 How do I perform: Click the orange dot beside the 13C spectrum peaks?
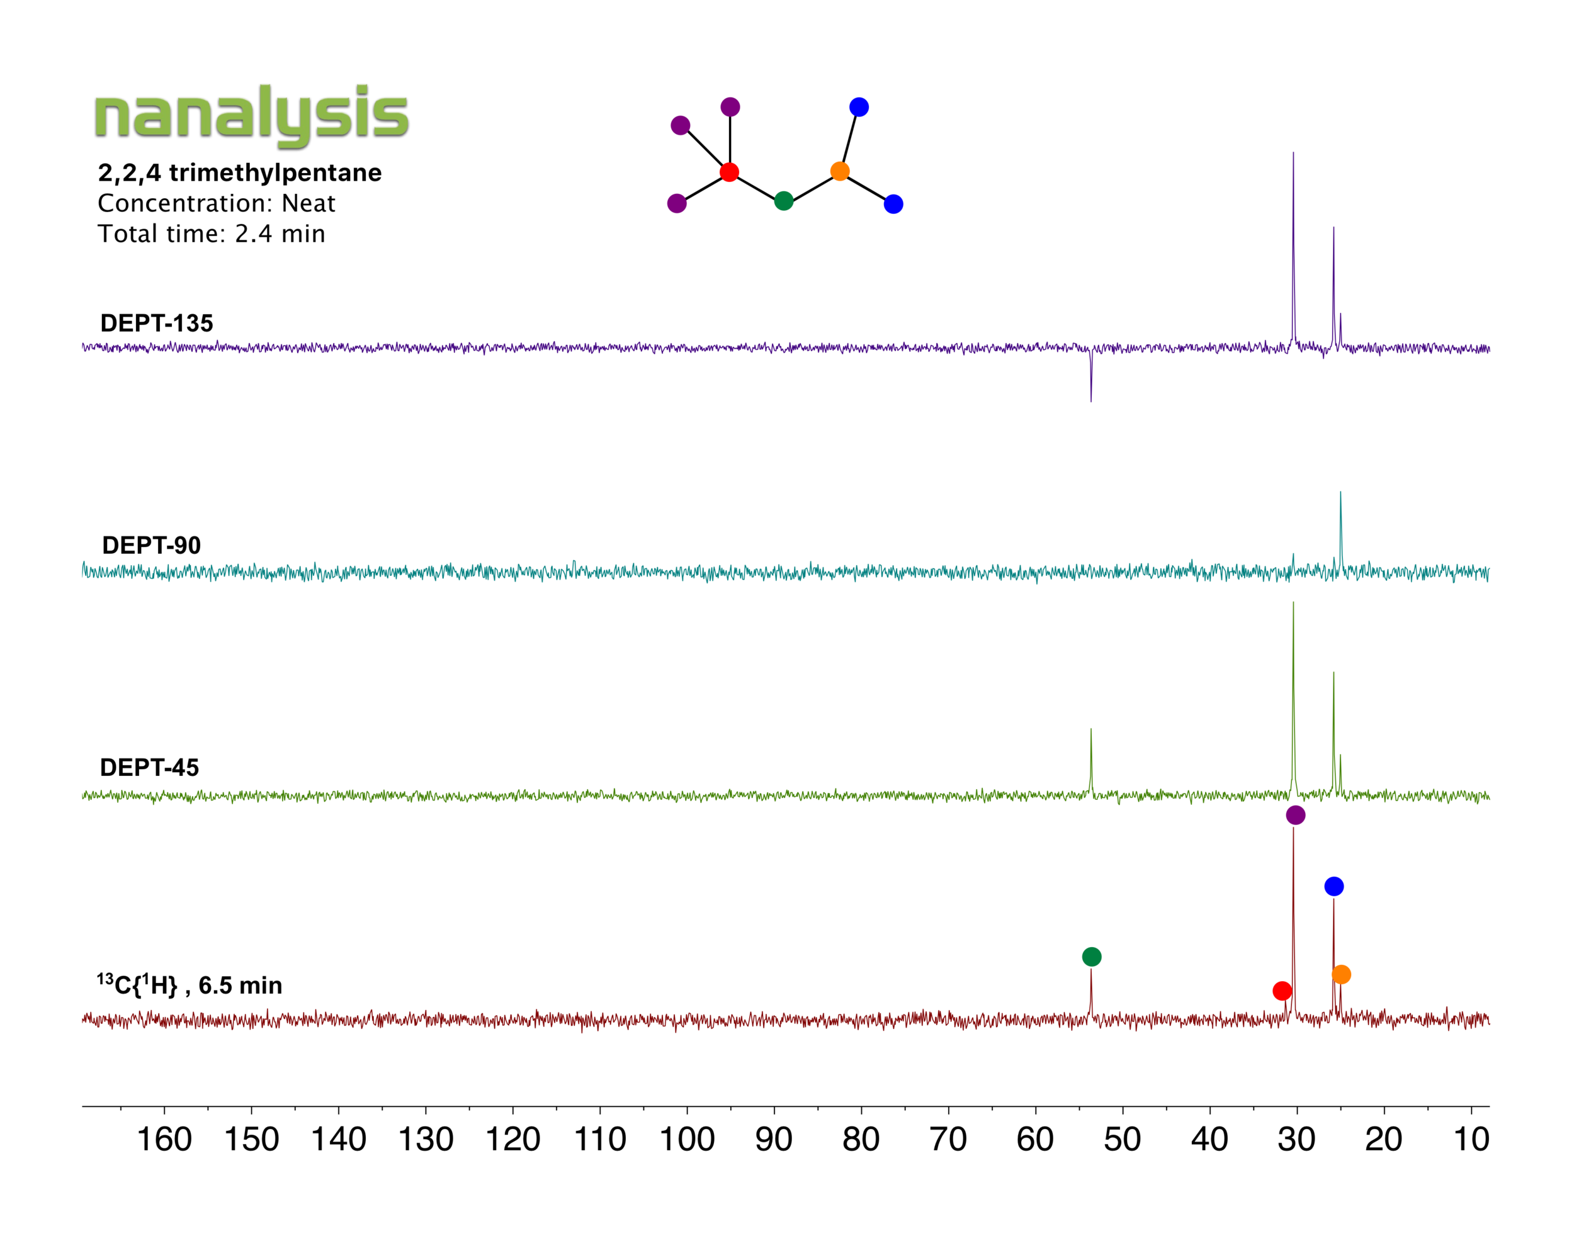point(1341,975)
